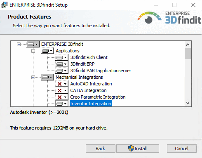Select Mechanical Integrations in the tree
Image resolution: width=202 pixels, height=158 pixels.
[x=79, y=77]
